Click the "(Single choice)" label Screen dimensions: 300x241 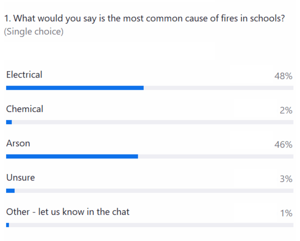[x=34, y=32]
